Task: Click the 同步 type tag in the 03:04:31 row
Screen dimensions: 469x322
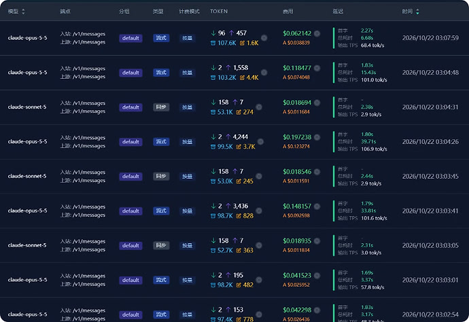Action: click(161, 107)
